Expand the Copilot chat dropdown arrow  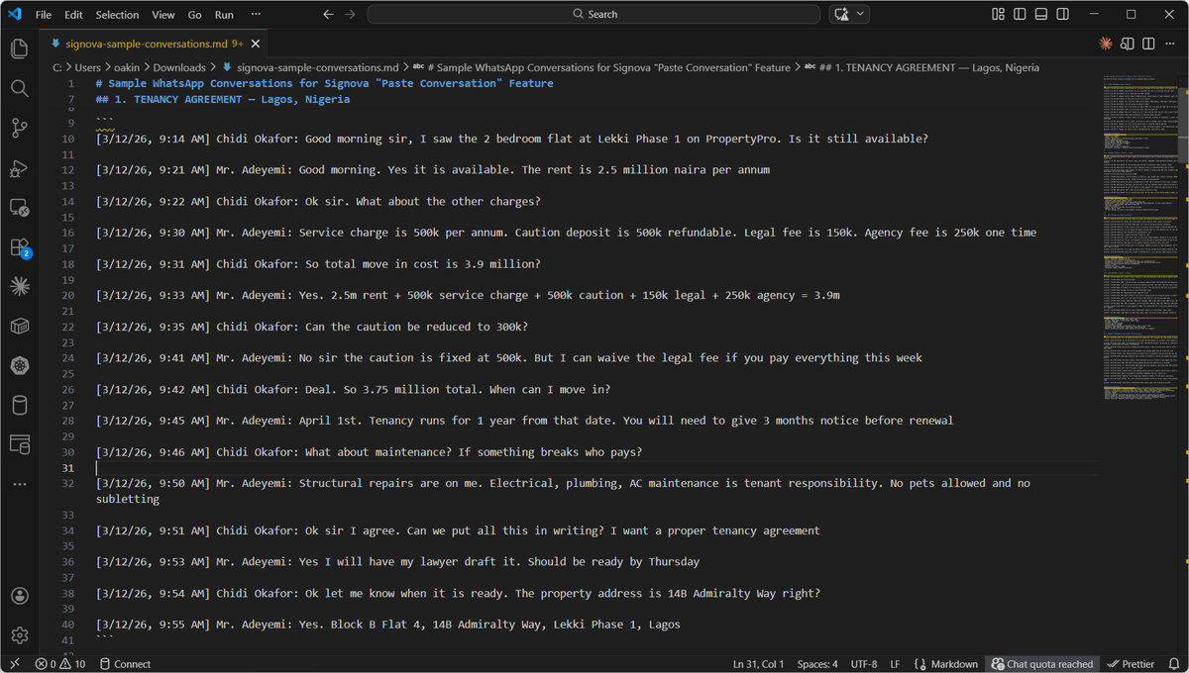pos(860,14)
